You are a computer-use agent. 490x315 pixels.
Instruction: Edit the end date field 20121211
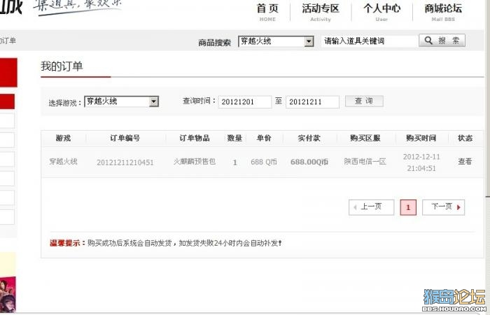[312, 102]
